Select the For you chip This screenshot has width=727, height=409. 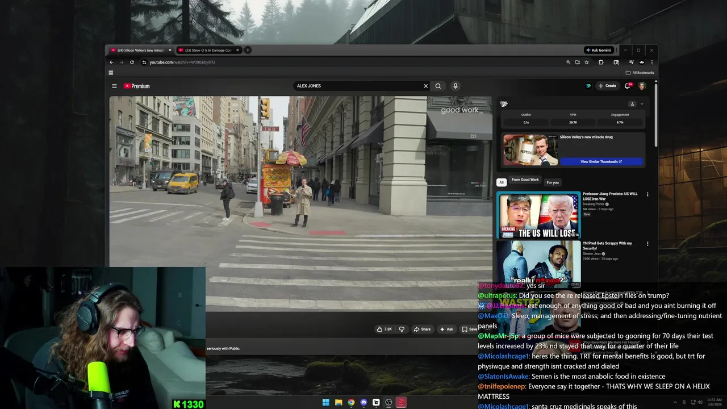point(553,182)
